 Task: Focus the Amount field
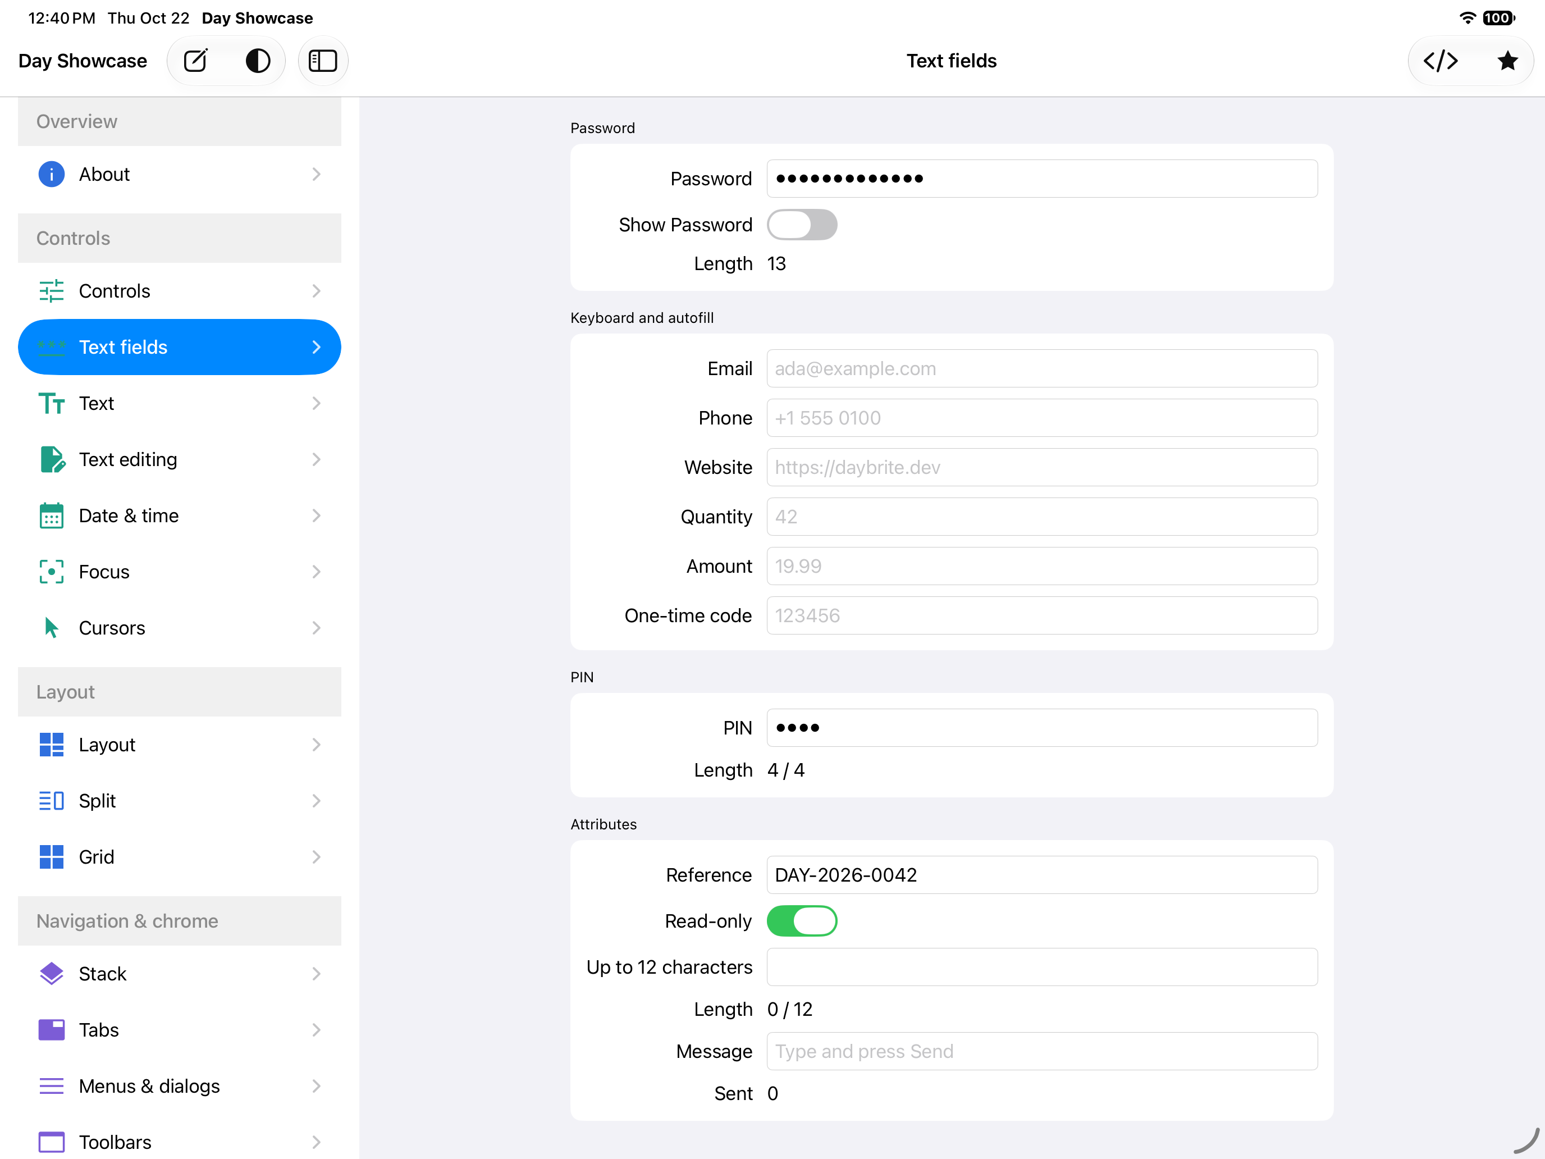(x=1042, y=566)
